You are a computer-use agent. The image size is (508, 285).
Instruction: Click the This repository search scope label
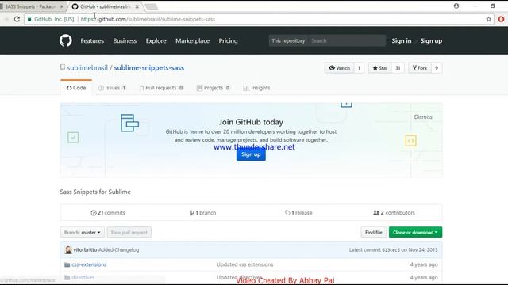click(x=288, y=40)
